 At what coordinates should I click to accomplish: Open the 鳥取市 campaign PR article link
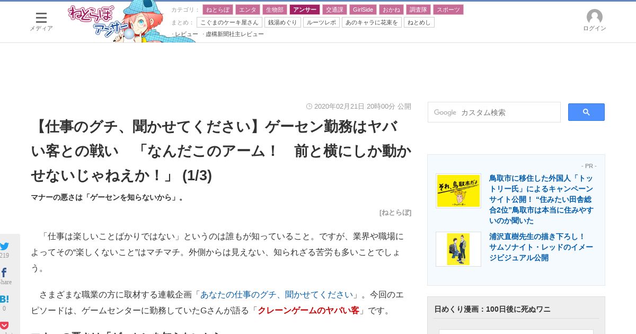click(x=541, y=199)
